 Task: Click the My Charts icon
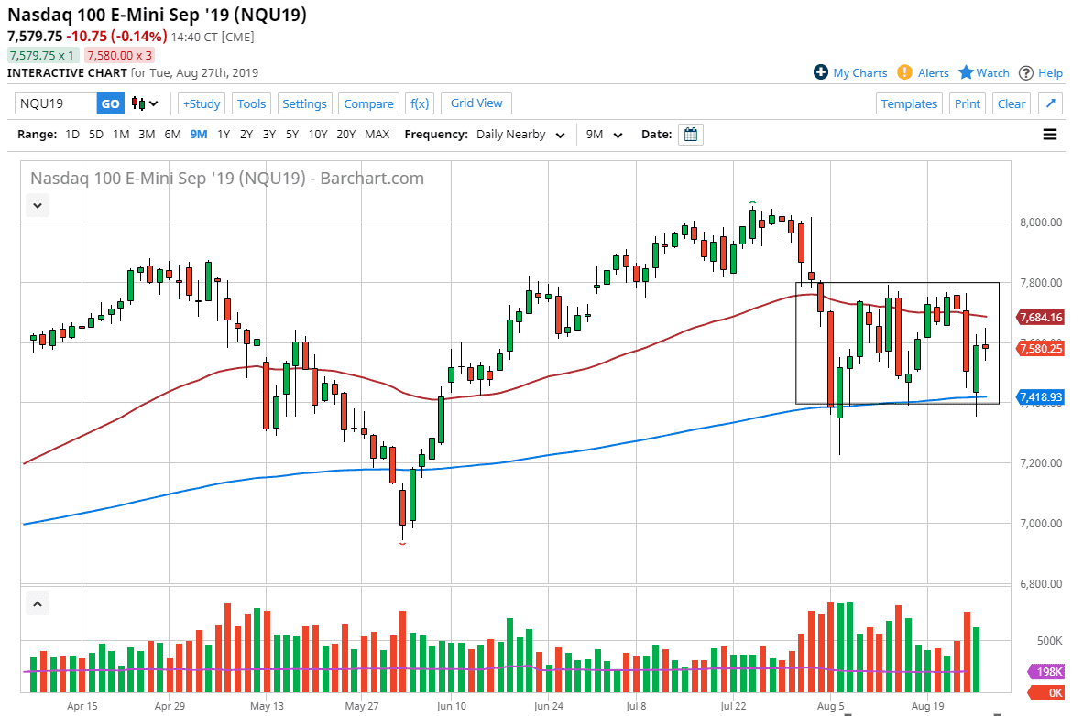pos(821,72)
